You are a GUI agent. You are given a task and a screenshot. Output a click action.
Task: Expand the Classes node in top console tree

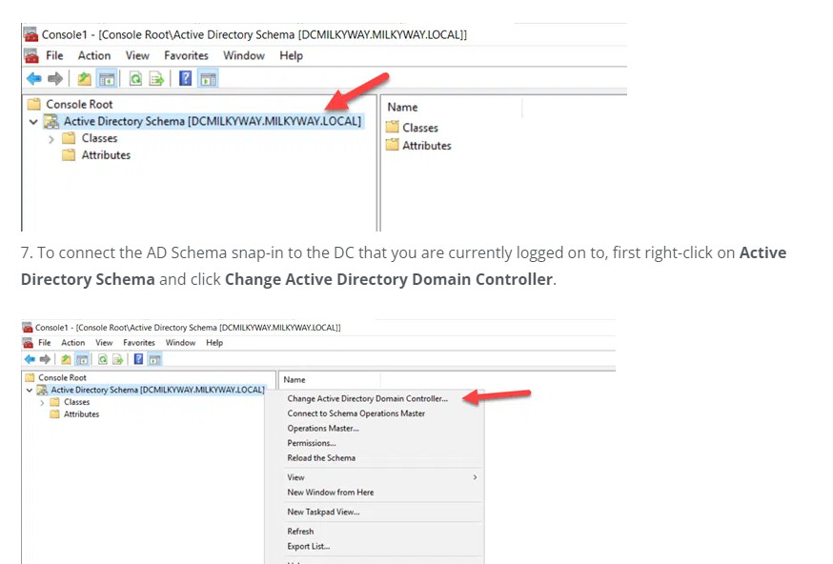pyautogui.click(x=51, y=139)
